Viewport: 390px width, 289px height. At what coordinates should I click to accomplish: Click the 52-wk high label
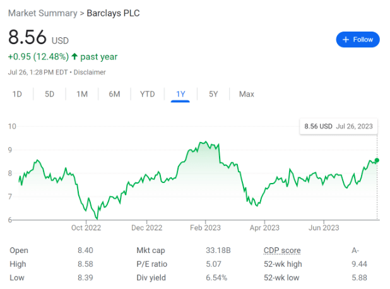283,264
